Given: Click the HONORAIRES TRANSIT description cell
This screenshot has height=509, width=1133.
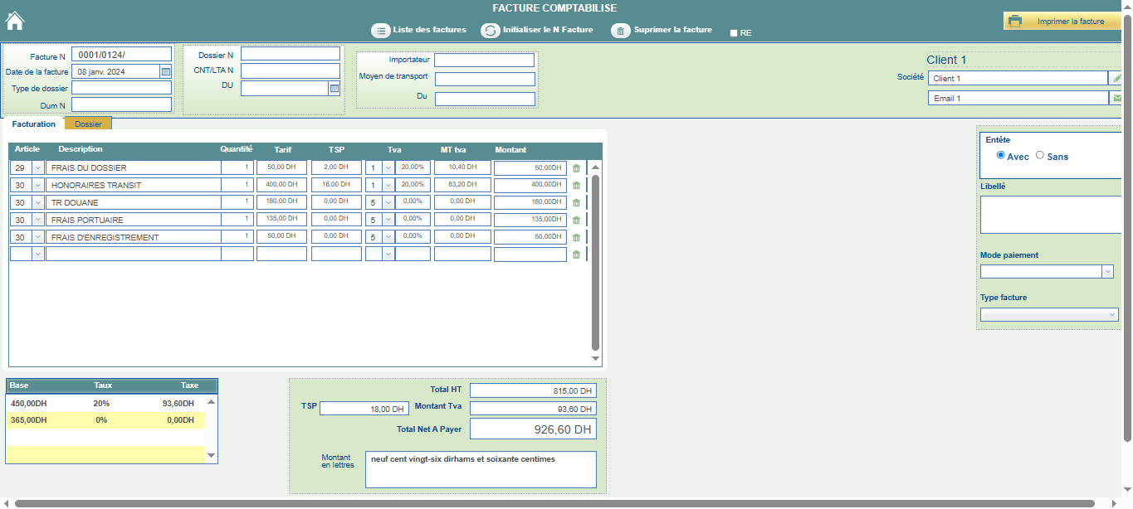Looking at the screenshot, I should [x=134, y=185].
